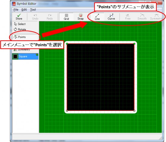Open the Tool menu
This screenshot has width=166, height=142.
pyautogui.click(x=33, y=10)
